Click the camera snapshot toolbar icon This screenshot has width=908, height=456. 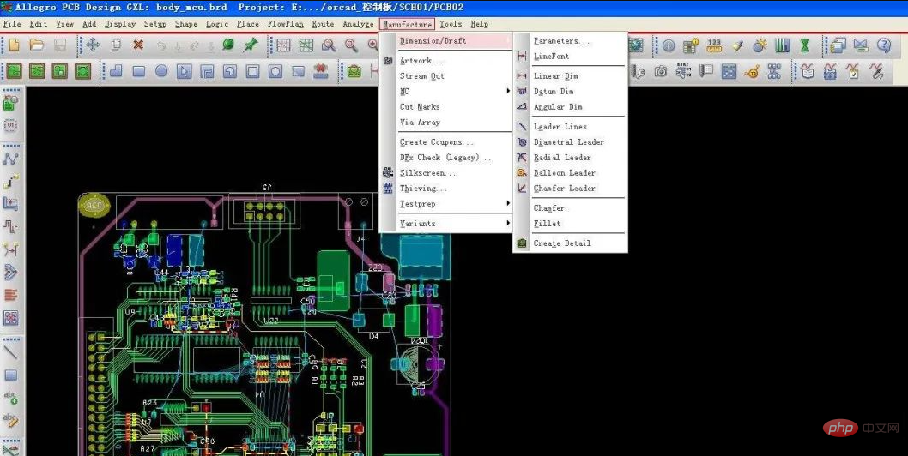click(661, 71)
